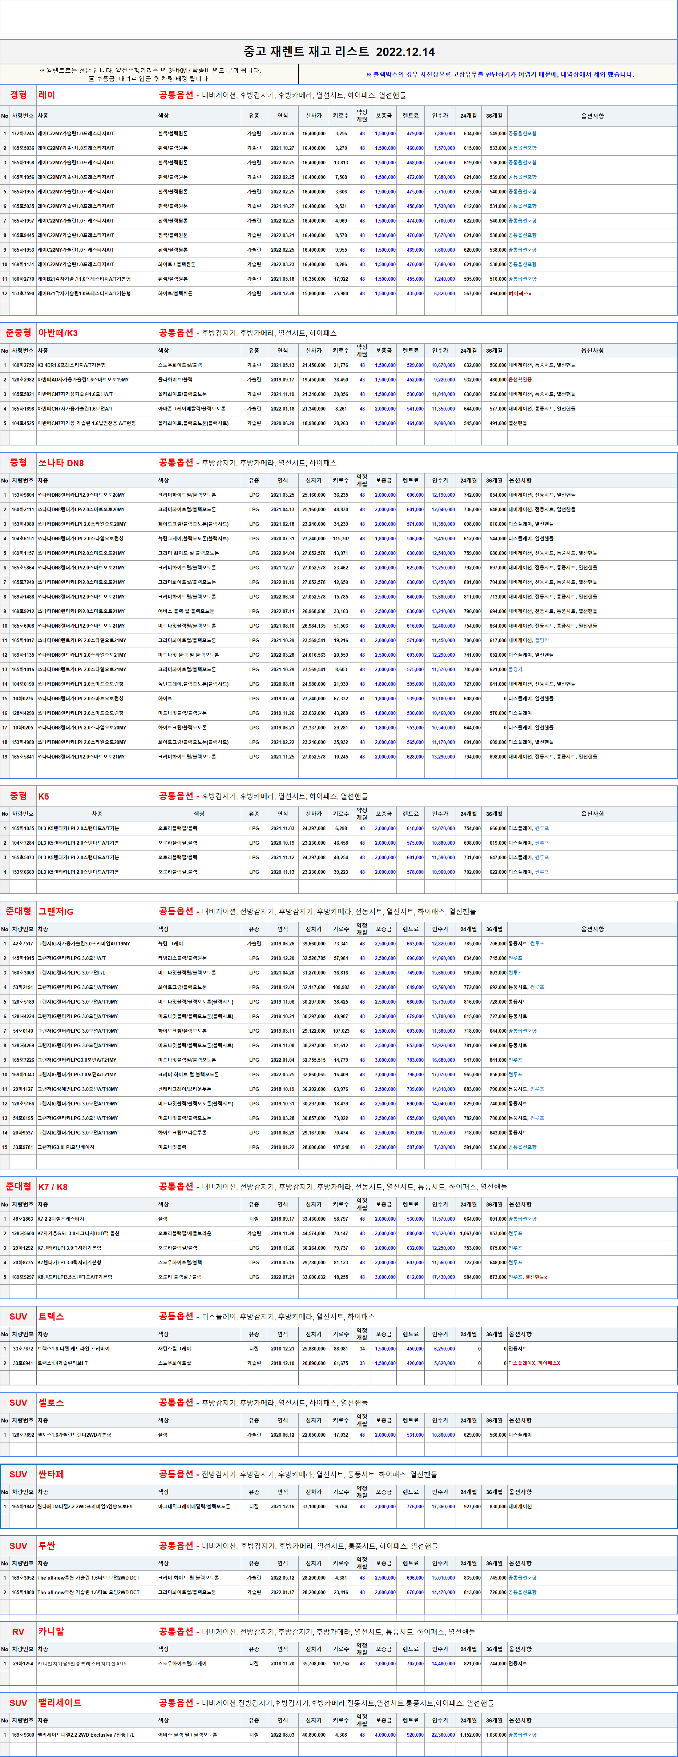
Task: Select the red '하이패스x' option cell
Action: (x=520, y=293)
